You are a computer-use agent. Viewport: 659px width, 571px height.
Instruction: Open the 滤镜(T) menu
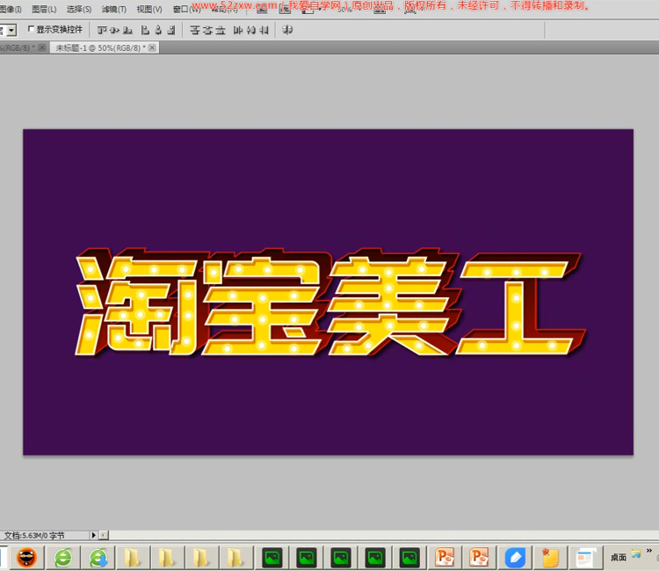[114, 9]
